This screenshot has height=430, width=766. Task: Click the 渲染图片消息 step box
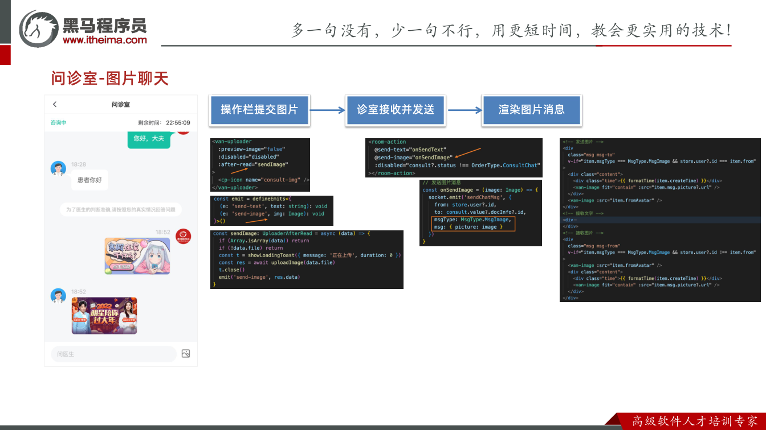(x=531, y=110)
